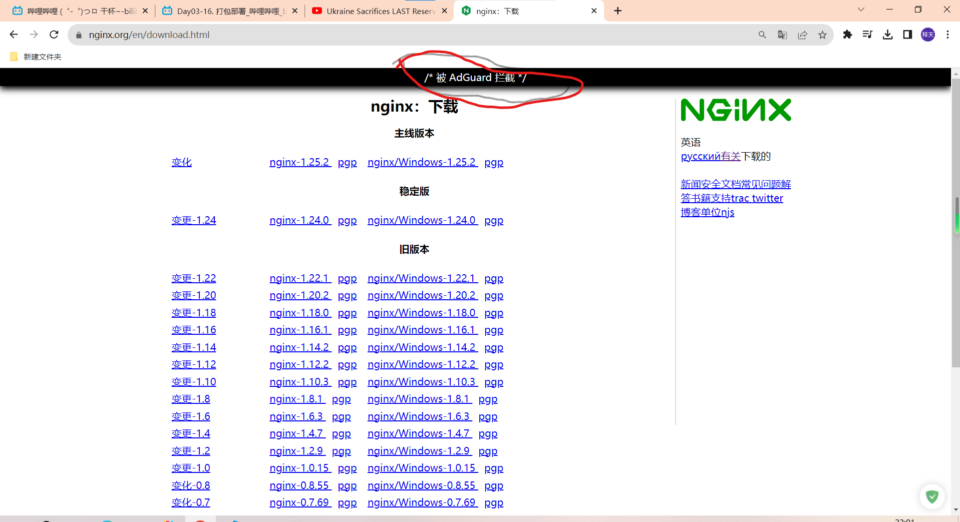Open the extensions puzzle piece icon
Viewport: 960px width, 522px height.
tap(847, 35)
